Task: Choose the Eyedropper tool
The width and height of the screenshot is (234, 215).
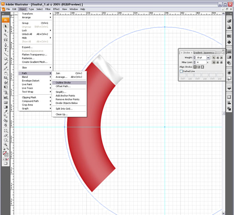Action: click(5, 111)
